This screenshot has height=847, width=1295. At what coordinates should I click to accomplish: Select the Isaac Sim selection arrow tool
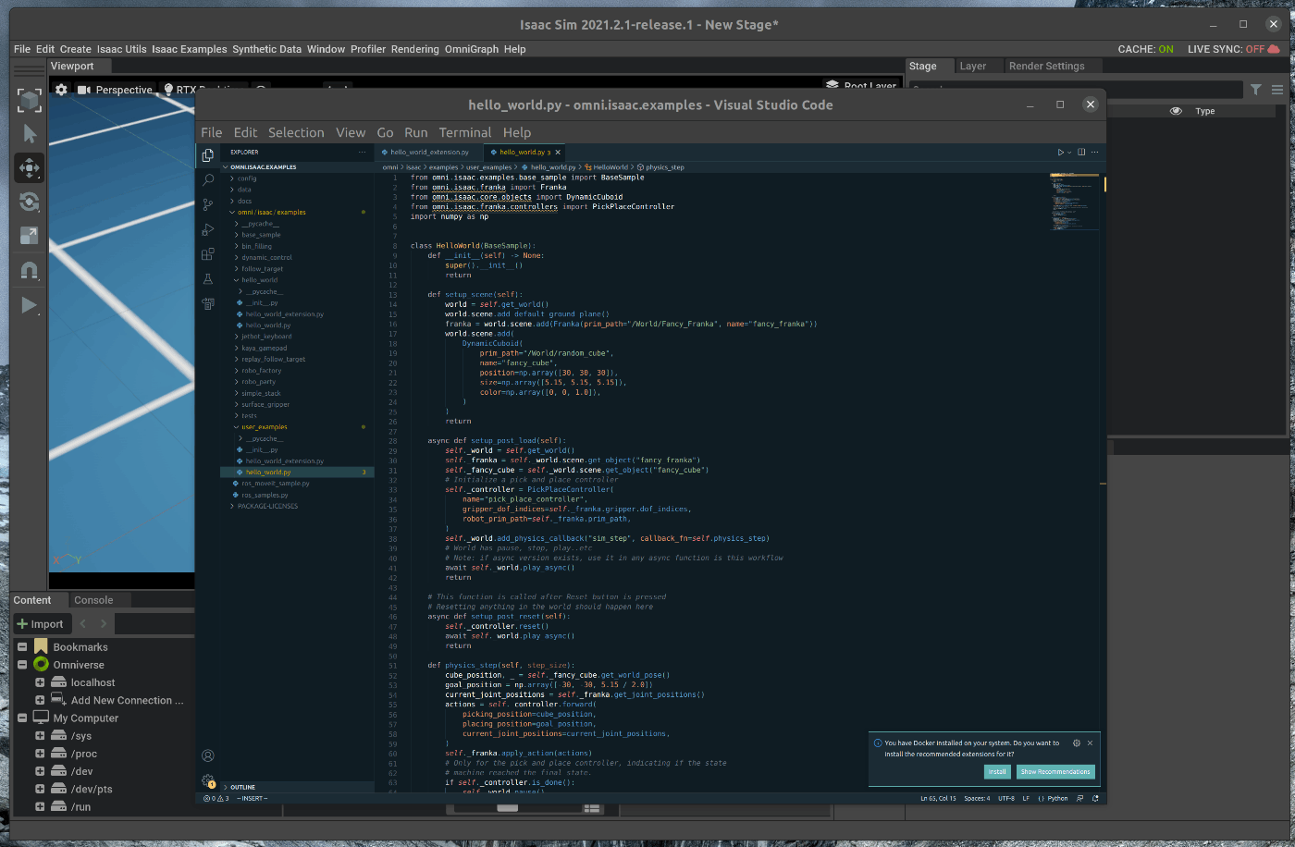pyautogui.click(x=30, y=134)
